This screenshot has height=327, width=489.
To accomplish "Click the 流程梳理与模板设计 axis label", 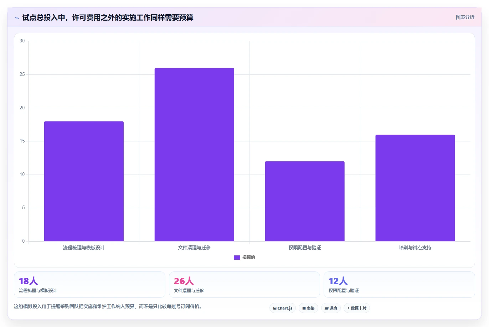I will click(84, 248).
